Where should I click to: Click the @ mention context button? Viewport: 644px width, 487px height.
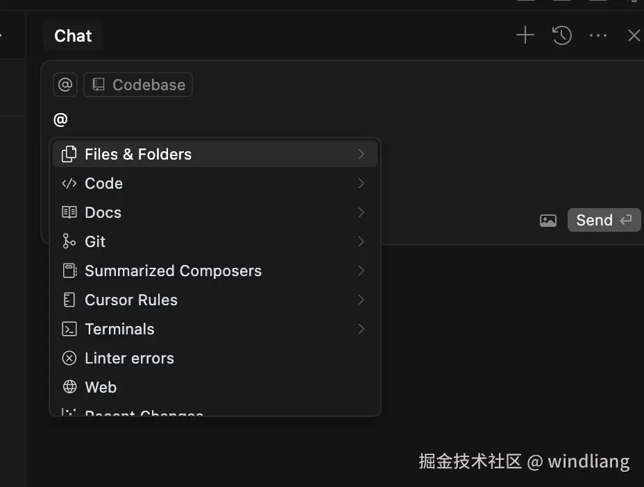[x=65, y=85]
